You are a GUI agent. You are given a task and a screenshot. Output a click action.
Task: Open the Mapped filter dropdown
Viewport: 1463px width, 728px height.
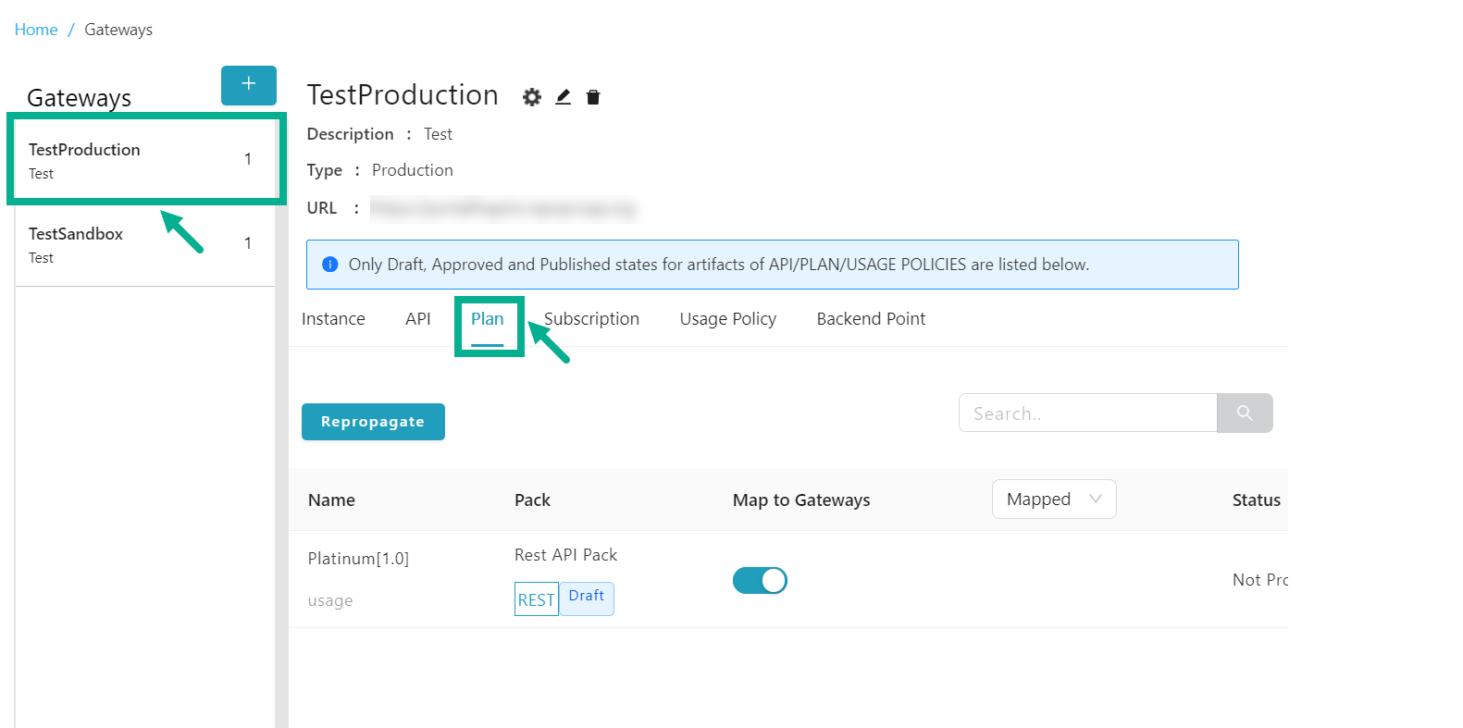click(1053, 500)
